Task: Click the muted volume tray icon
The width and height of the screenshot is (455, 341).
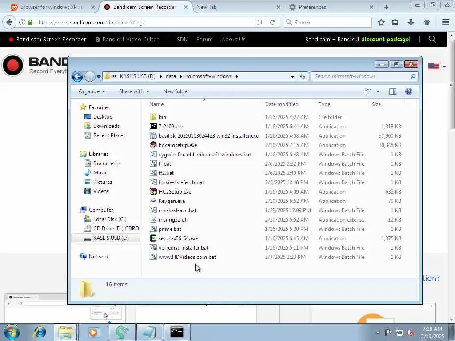Action: click(410, 333)
